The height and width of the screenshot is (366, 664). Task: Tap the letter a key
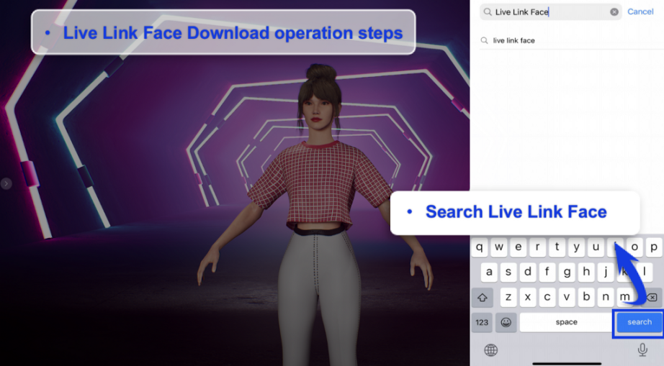tap(490, 273)
